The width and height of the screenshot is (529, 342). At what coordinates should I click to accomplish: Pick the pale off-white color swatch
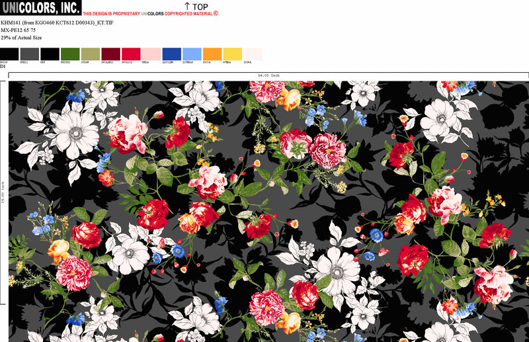coord(253,54)
